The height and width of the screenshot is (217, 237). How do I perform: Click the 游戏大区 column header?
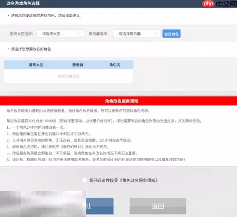pyautogui.click(x=36, y=65)
